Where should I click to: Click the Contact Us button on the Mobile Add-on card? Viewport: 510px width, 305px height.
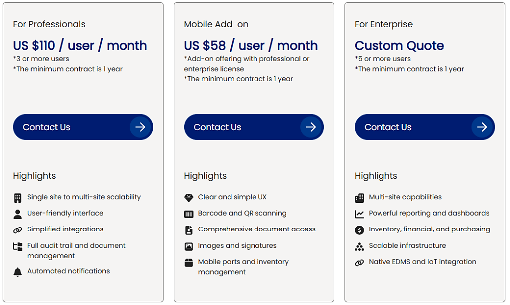tap(254, 127)
